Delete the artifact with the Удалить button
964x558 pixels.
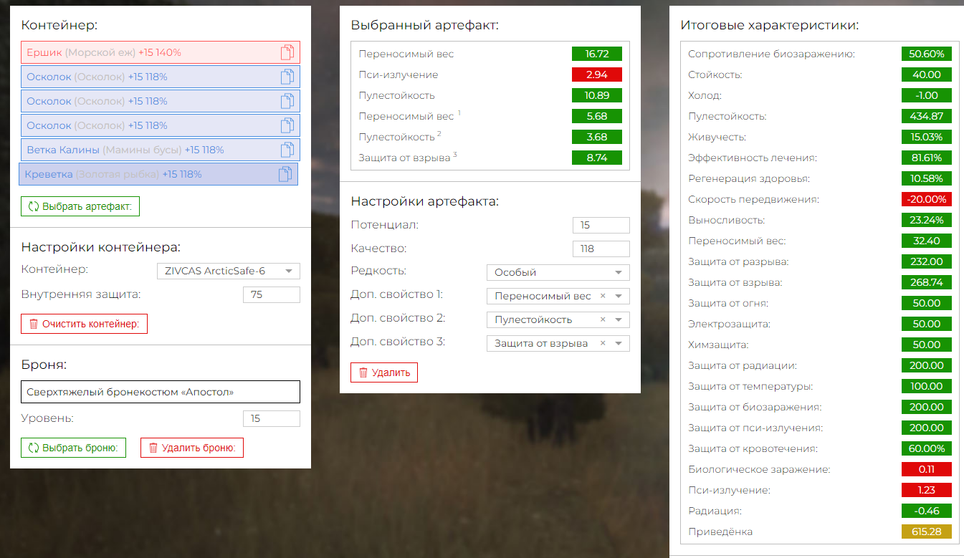click(x=384, y=372)
